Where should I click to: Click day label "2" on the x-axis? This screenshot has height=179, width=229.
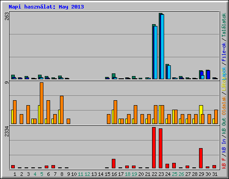point(21,174)
